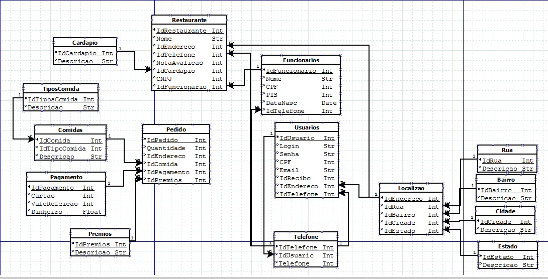The width and height of the screenshot is (548, 279).
Task: Click the Telefone table title
Action: [306, 237]
